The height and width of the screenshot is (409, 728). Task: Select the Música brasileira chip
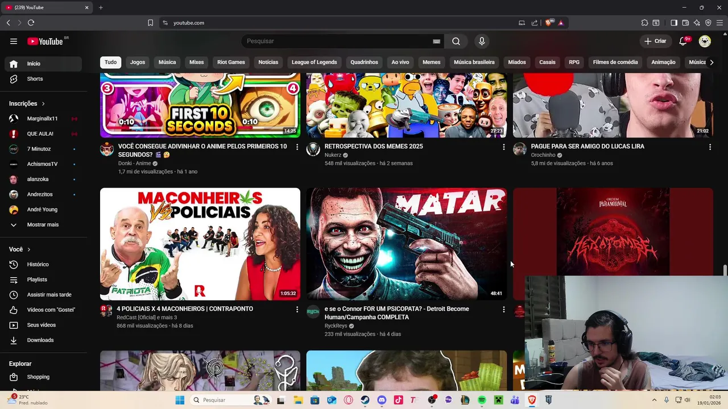click(x=474, y=62)
